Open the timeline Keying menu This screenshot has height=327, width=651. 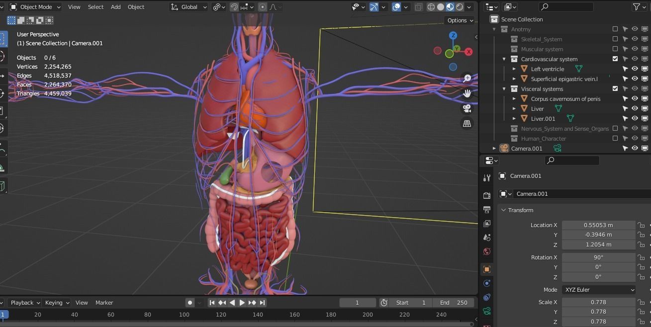(57, 303)
